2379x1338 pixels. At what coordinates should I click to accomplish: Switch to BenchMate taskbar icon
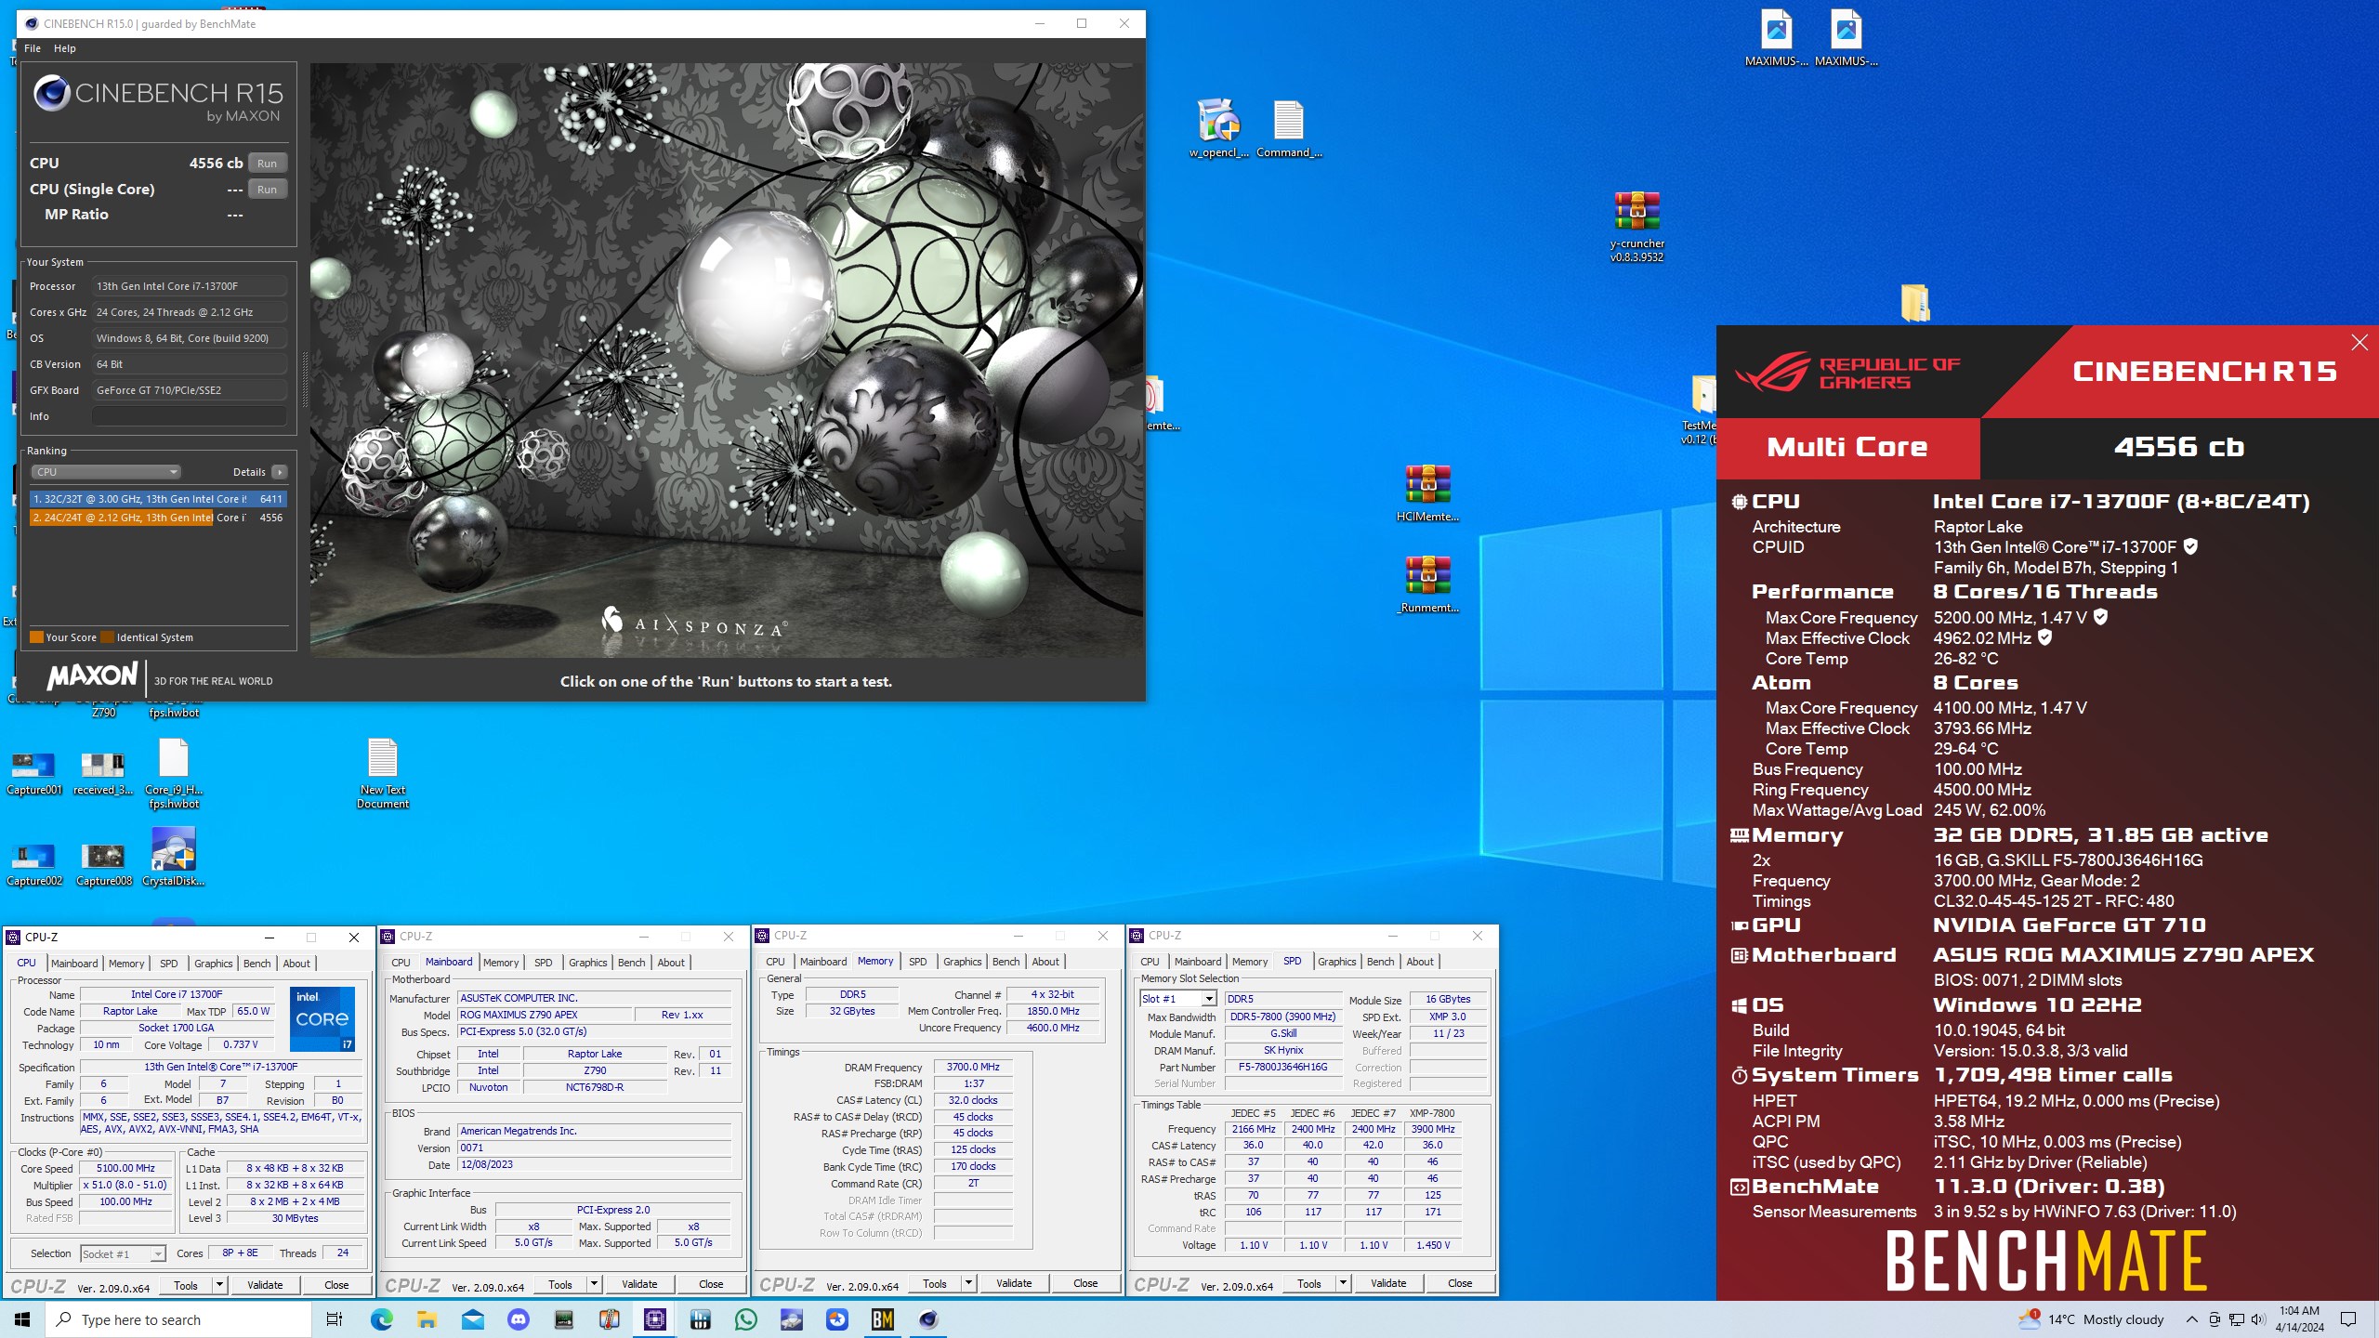pyautogui.click(x=882, y=1319)
